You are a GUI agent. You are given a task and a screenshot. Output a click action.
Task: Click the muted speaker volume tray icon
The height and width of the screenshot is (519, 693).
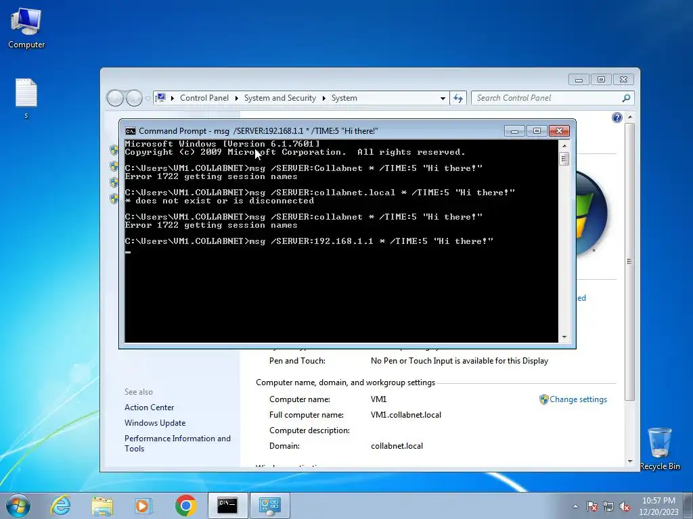[625, 506]
